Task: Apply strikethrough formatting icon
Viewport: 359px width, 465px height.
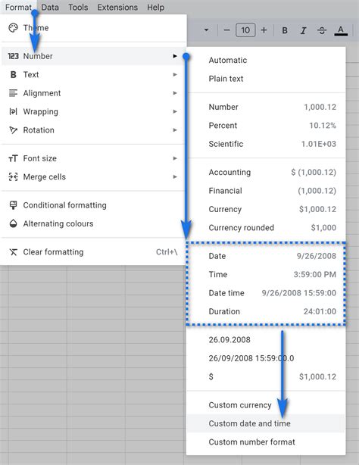Action: pyautogui.click(x=322, y=30)
